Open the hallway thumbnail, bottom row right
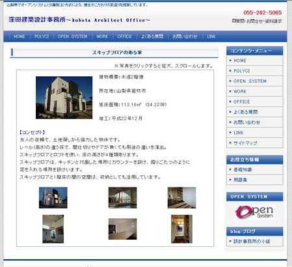Viewport: 292px width, 267px height. point(181,229)
